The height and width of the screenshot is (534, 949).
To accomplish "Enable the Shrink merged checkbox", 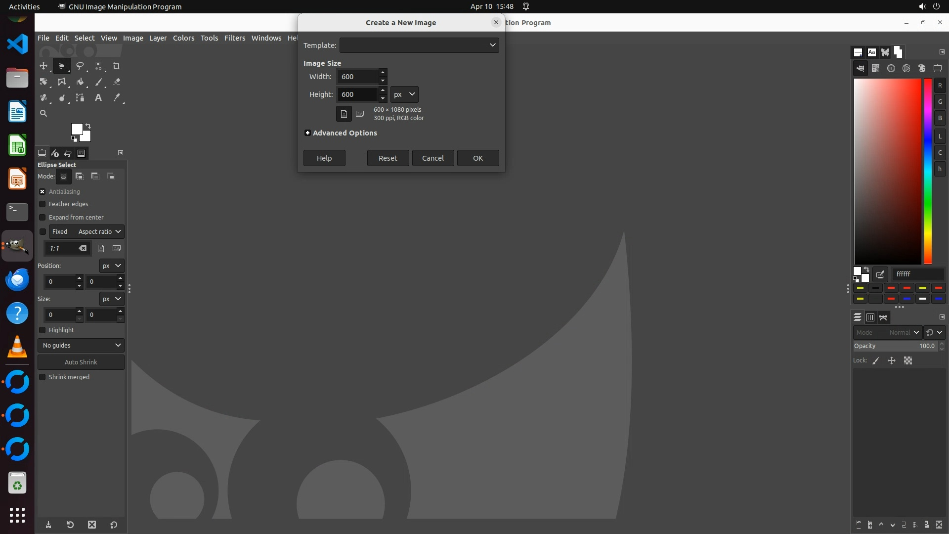I will tap(43, 377).
